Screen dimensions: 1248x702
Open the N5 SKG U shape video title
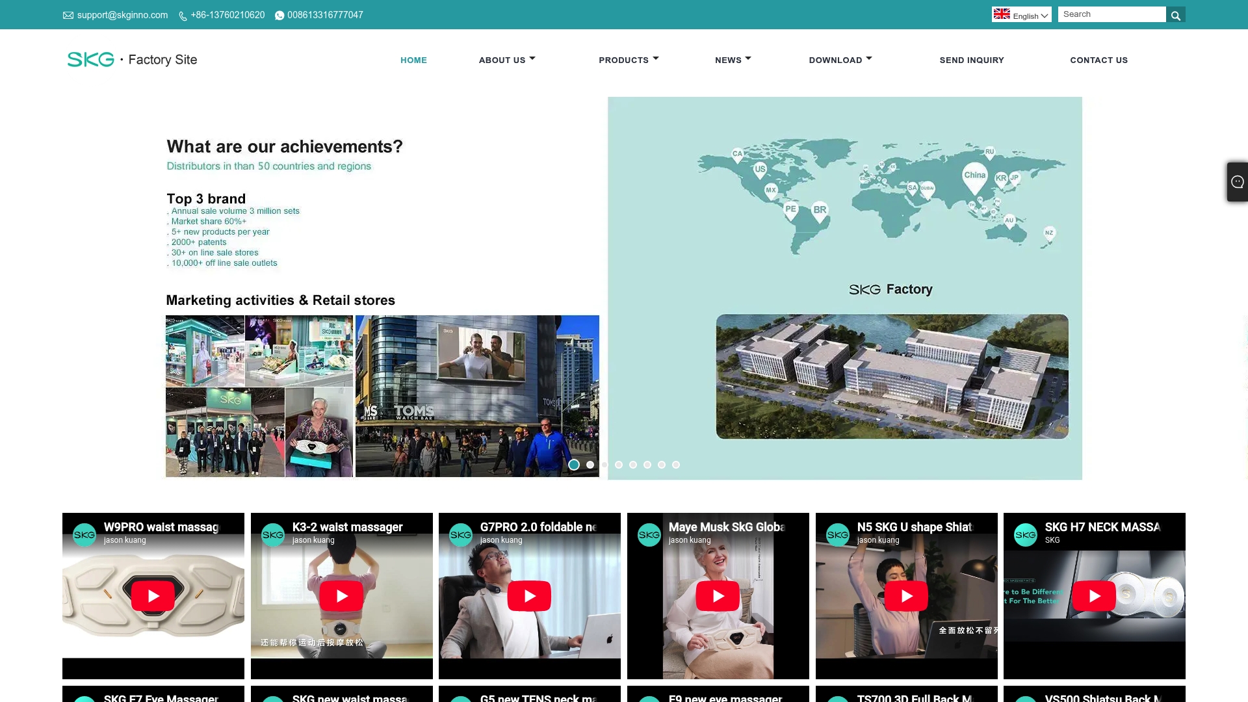click(915, 527)
